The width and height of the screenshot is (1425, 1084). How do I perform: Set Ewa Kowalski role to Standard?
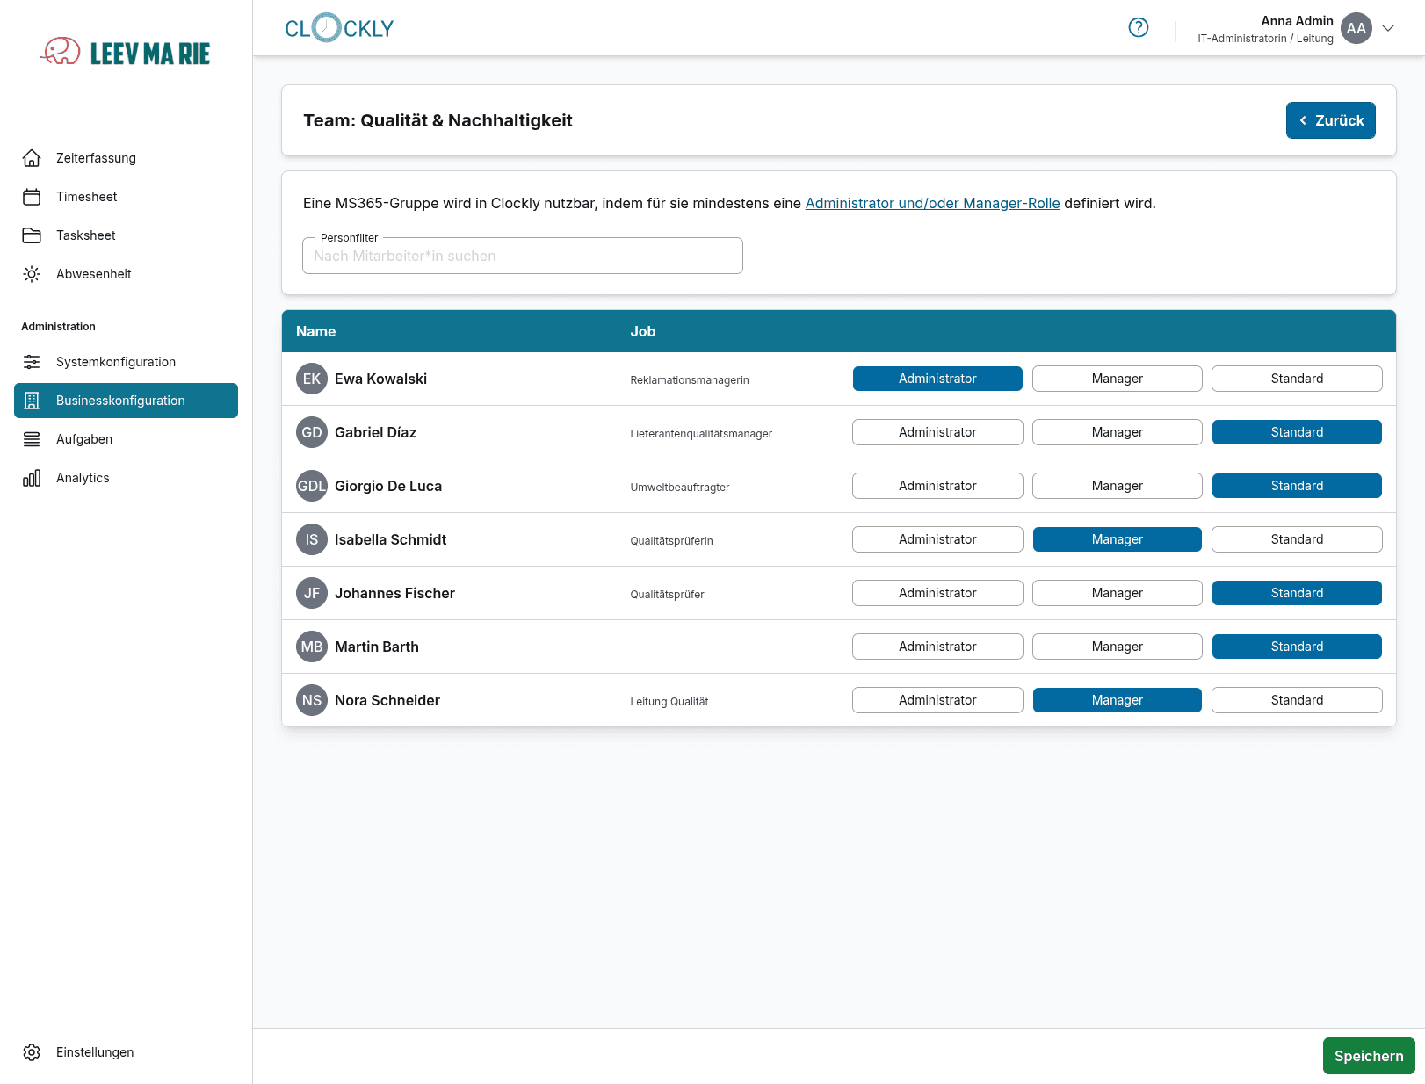(1297, 379)
